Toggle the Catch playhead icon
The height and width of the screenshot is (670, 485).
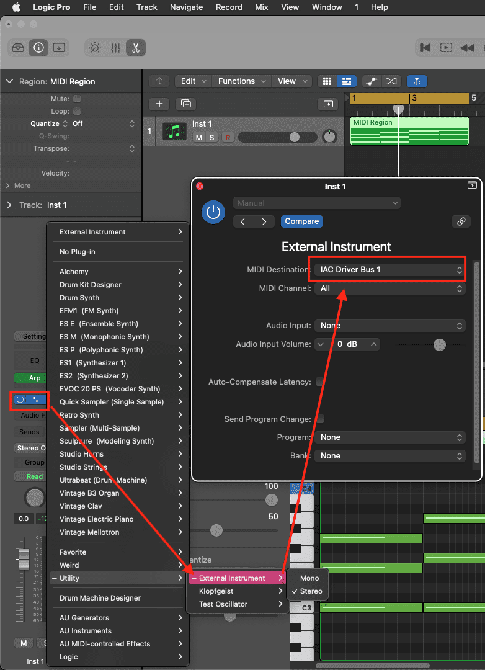click(417, 81)
